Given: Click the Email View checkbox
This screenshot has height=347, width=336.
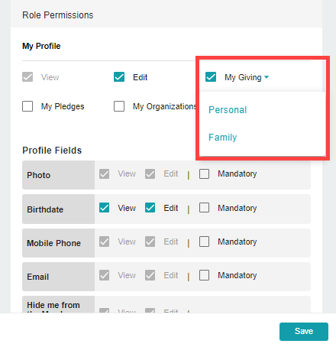Looking at the screenshot, I should click(x=104, y=275).
